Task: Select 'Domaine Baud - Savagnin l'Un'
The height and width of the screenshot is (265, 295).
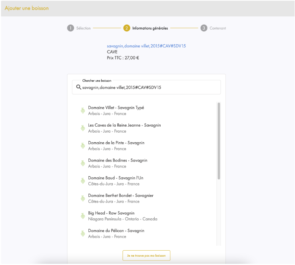Action: [116, 178]
